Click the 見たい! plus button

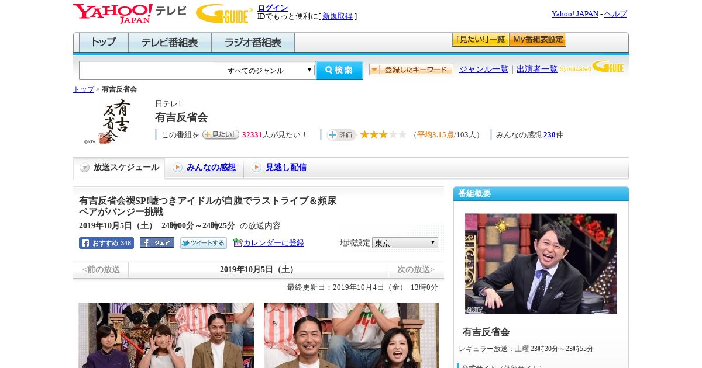[x=221, y=134]
